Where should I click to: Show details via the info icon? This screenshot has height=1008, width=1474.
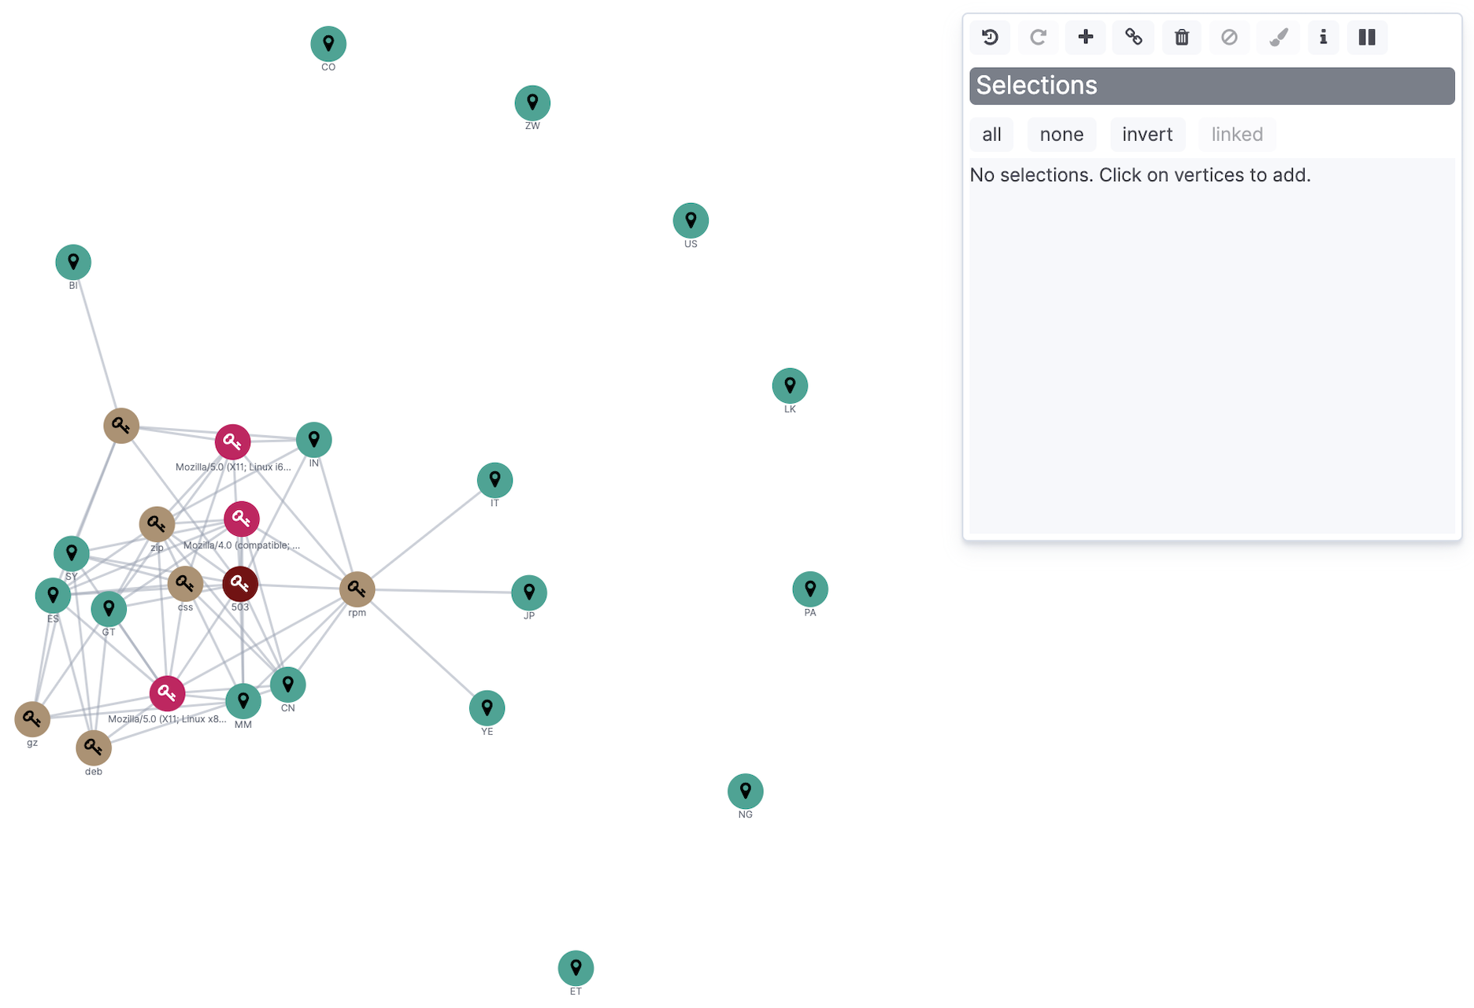pos(1323,37)
